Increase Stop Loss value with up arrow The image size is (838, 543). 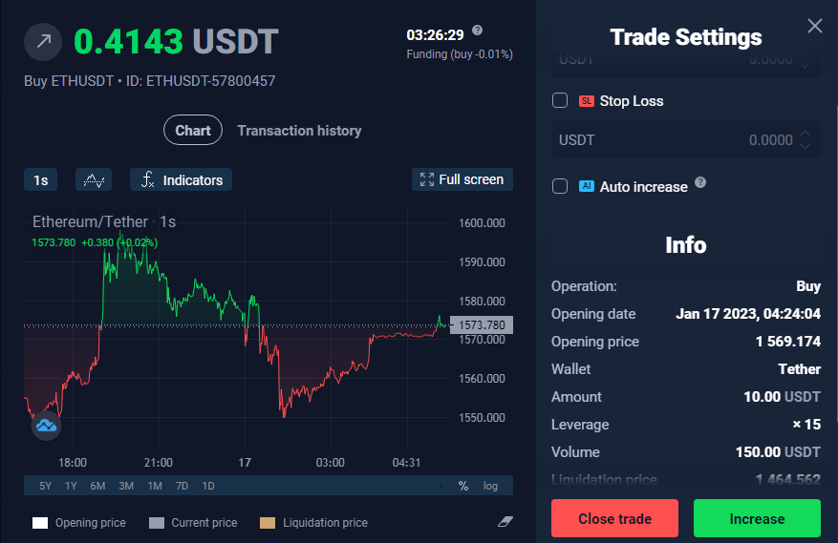click(x=805, y=134)
